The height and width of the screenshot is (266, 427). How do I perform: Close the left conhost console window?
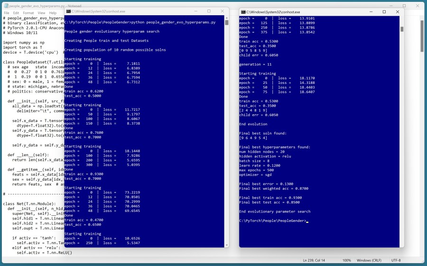pos(222,11)
